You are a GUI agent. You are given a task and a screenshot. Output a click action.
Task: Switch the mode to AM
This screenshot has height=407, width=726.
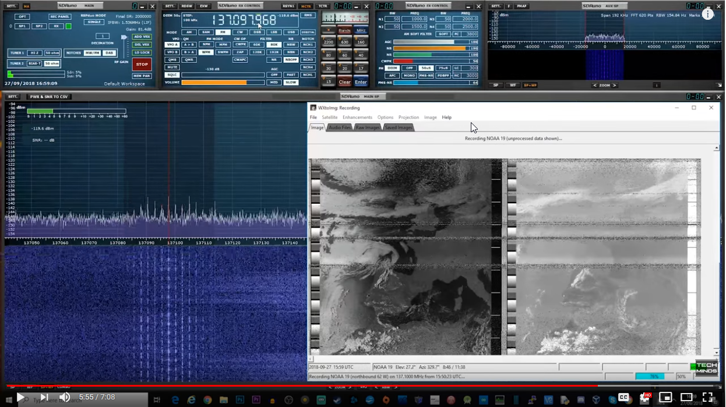tap(189, 33)
